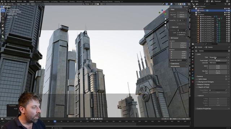231x129 pixels.
Task: Open the viewport Add menu
Action: 28,4
